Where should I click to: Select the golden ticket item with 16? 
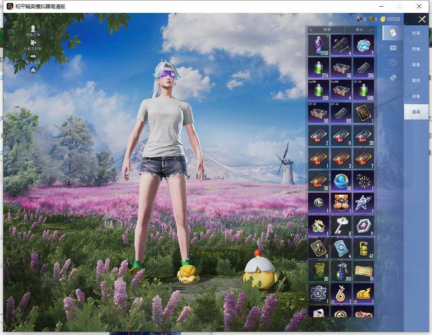click(x=364, y=271)
